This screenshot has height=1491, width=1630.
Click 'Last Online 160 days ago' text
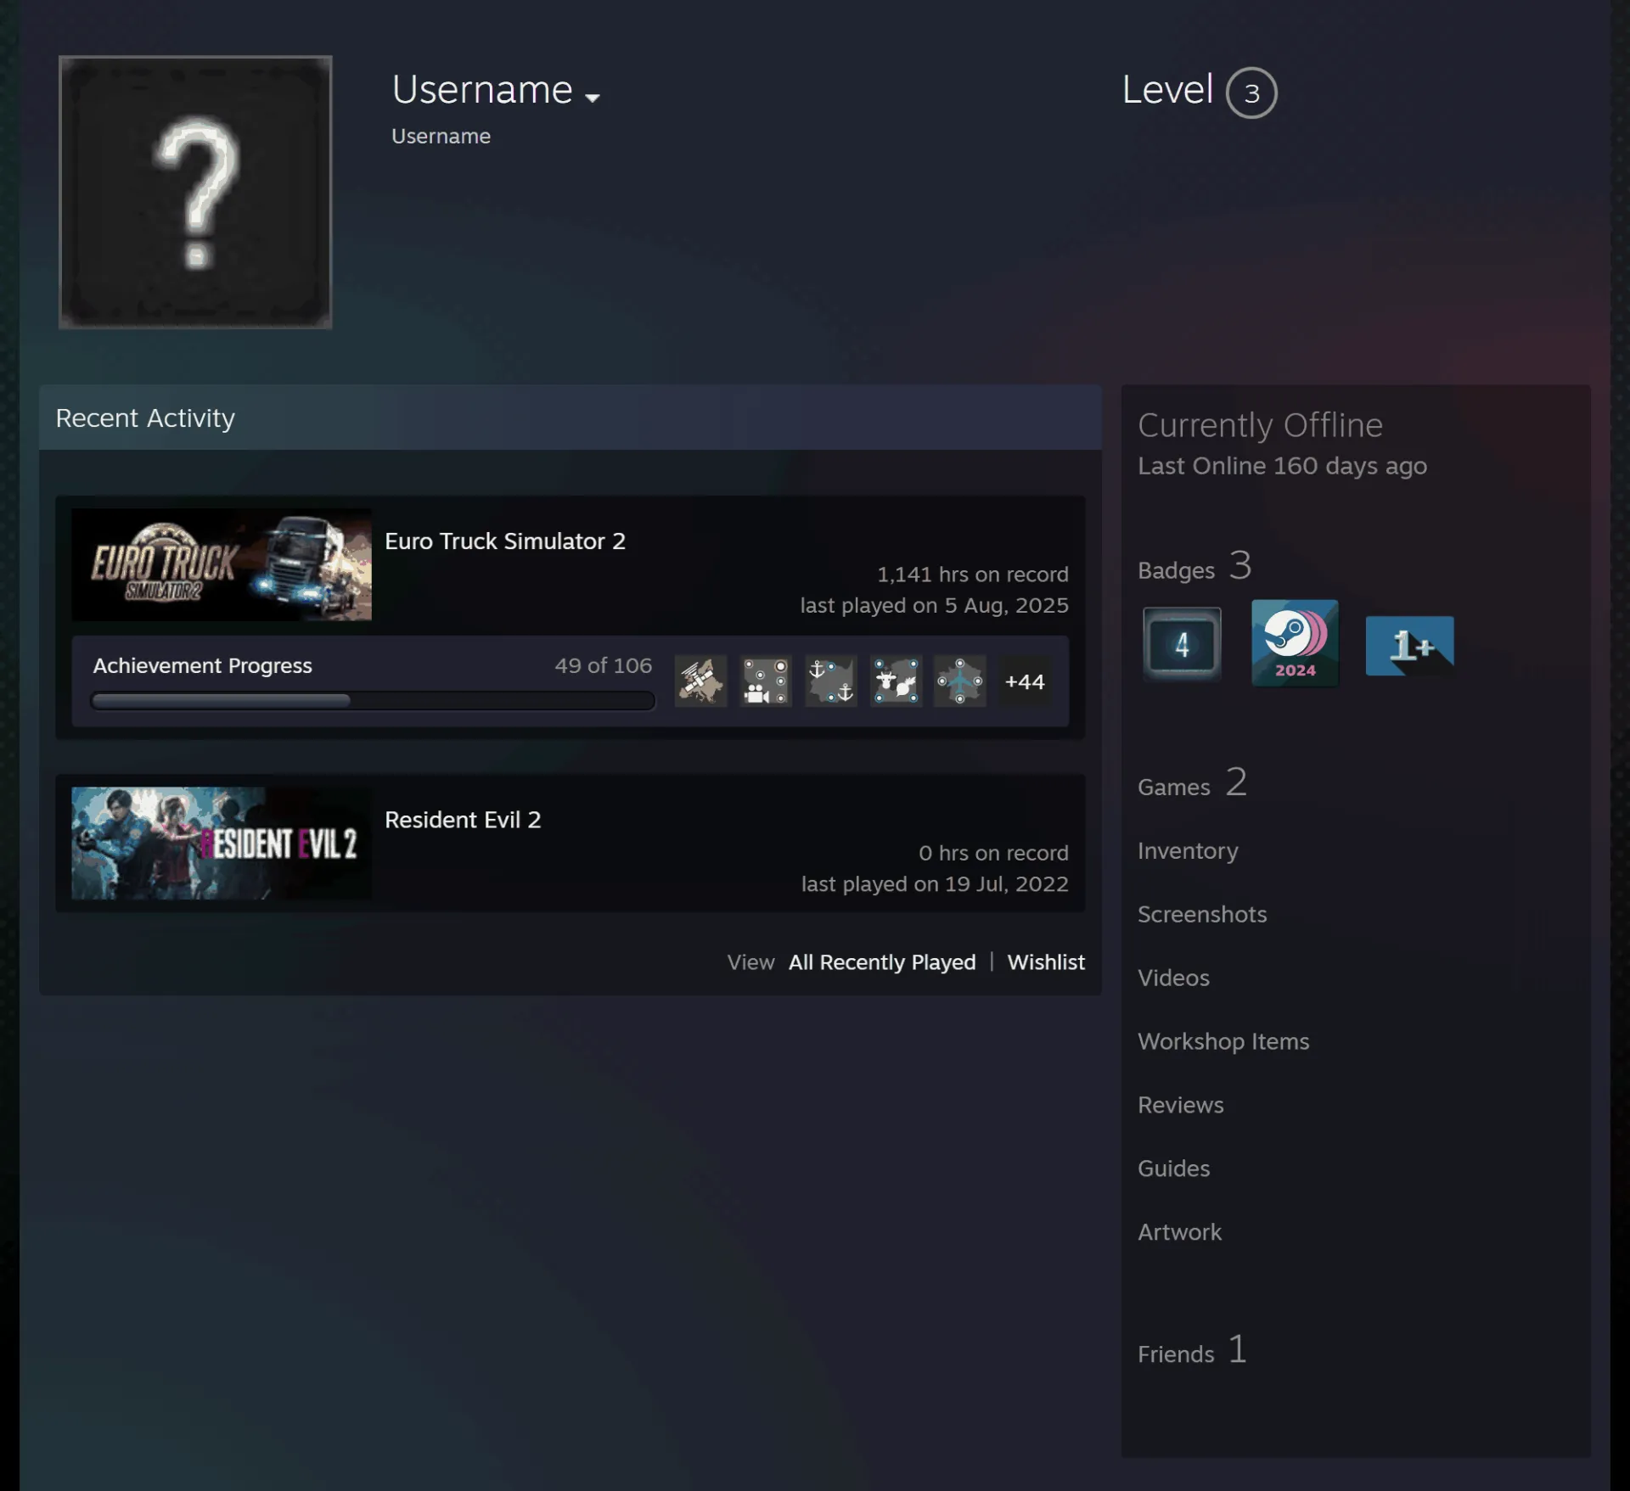1282,466
